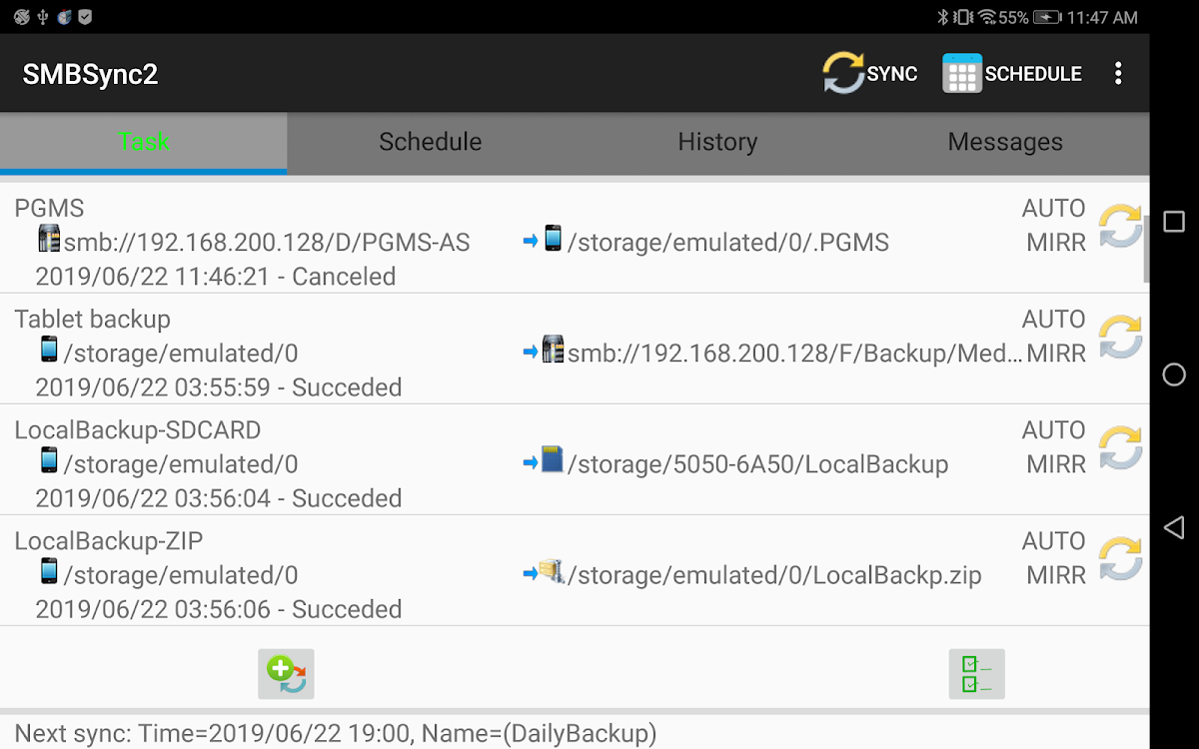Viewport: 1199px width, 749px height.
Task: Tap the Android back button
Action: [1174, 527]
